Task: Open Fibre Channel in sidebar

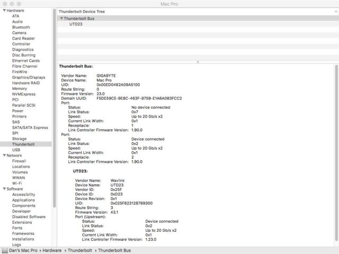Action: click(x=25, y=66)
